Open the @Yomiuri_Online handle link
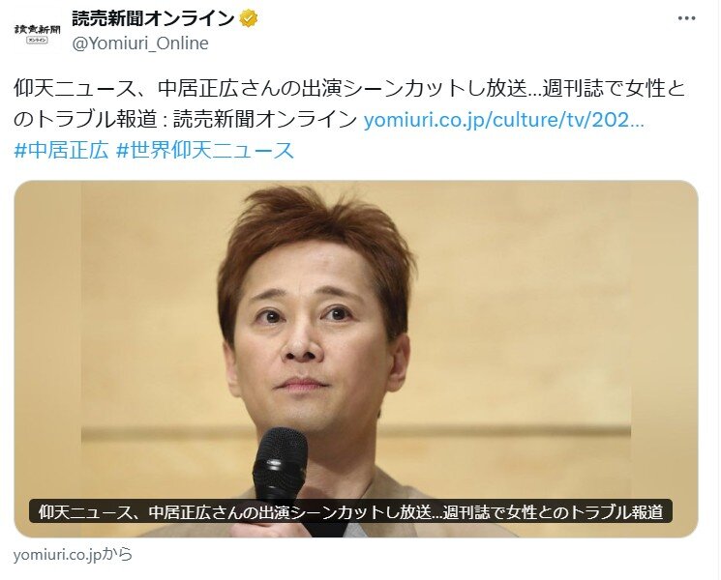This screenshot has height=580, width=721. point(140,43)
